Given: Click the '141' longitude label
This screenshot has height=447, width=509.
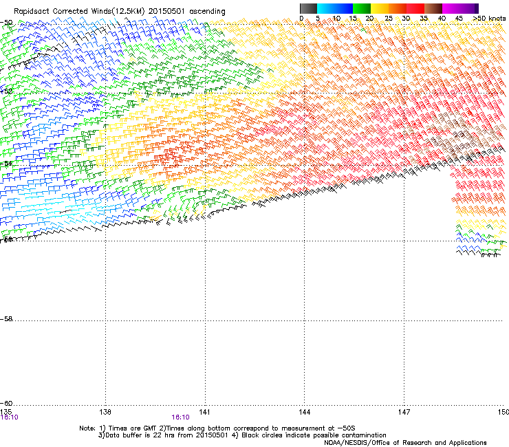Looking at the screenshot, I should (x=204, y=412).
